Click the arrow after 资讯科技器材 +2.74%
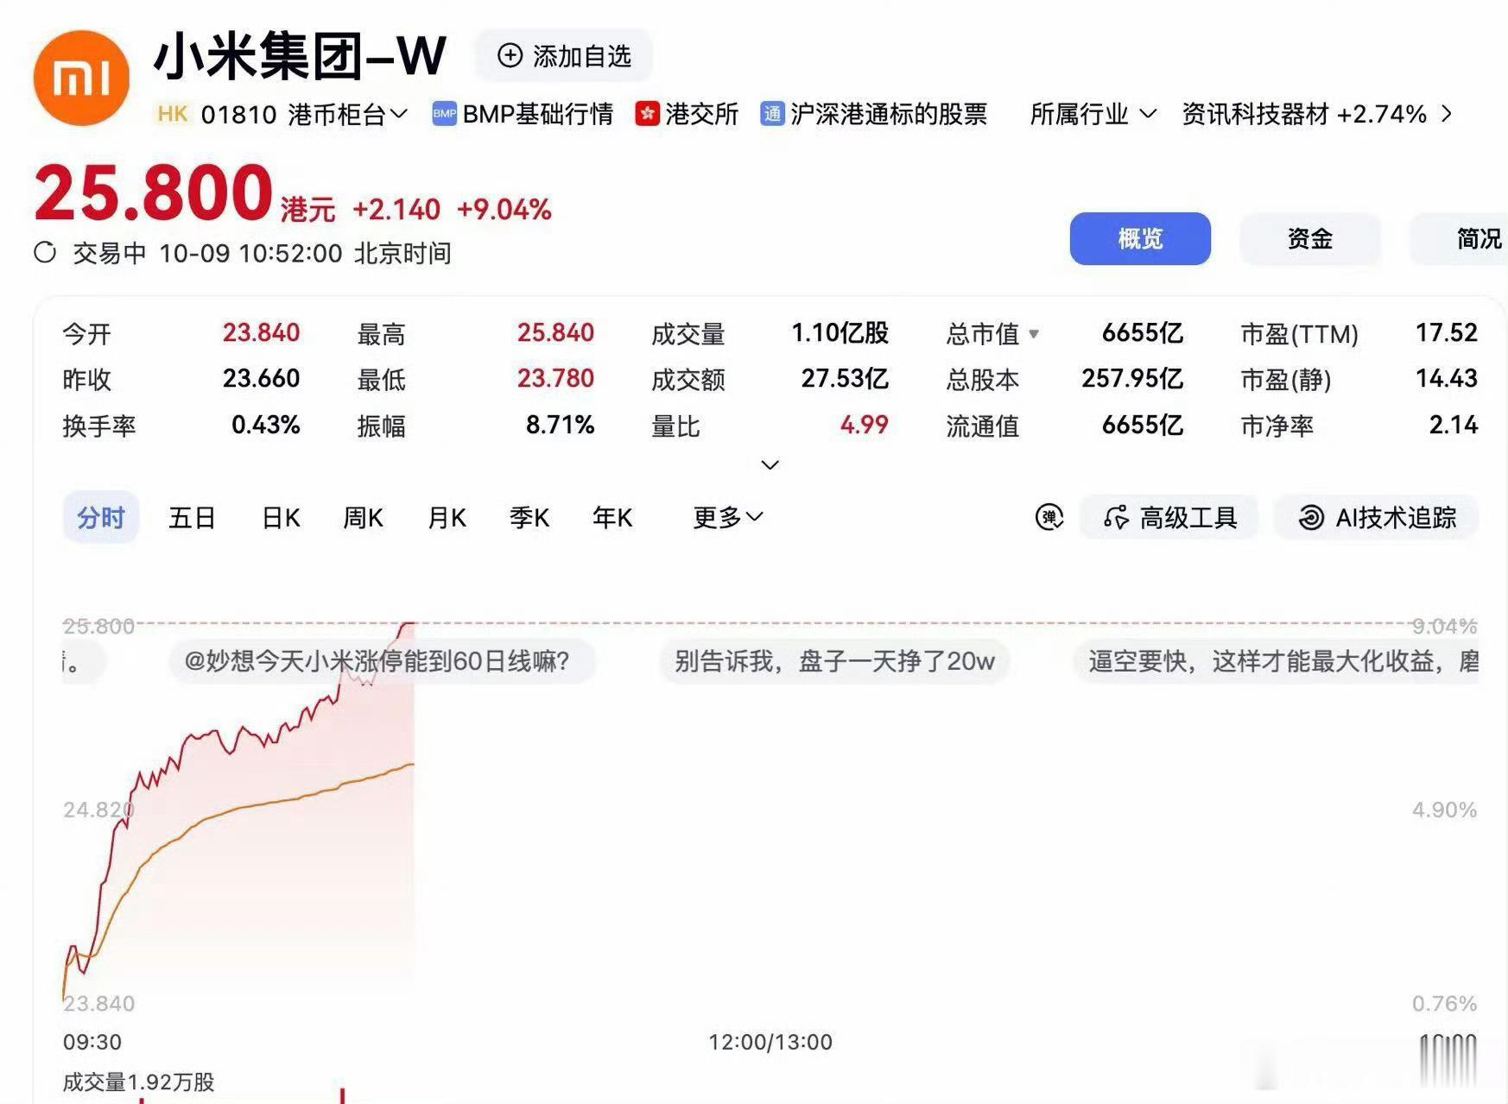This screenshot has width=1508, height=1104. pos(1447,114)
